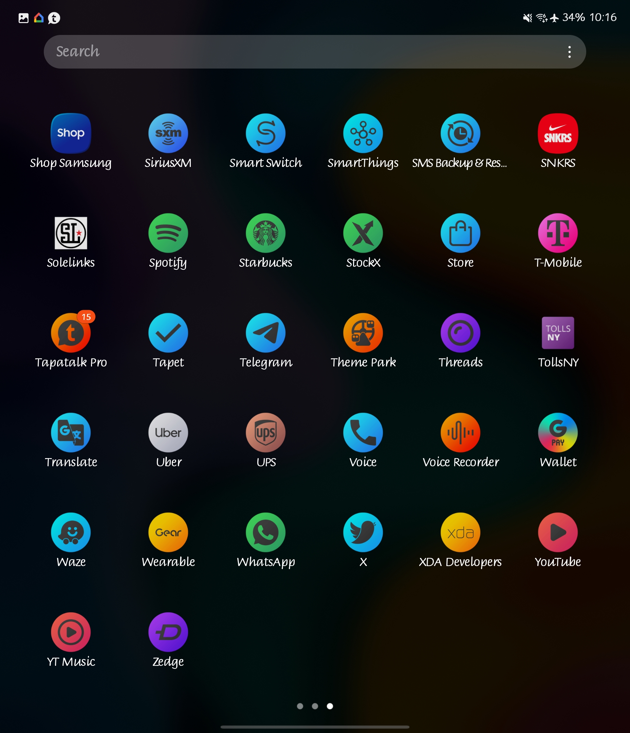
Task: Launch the Galaxy Wearable app
Action: (x=168, y=532)
